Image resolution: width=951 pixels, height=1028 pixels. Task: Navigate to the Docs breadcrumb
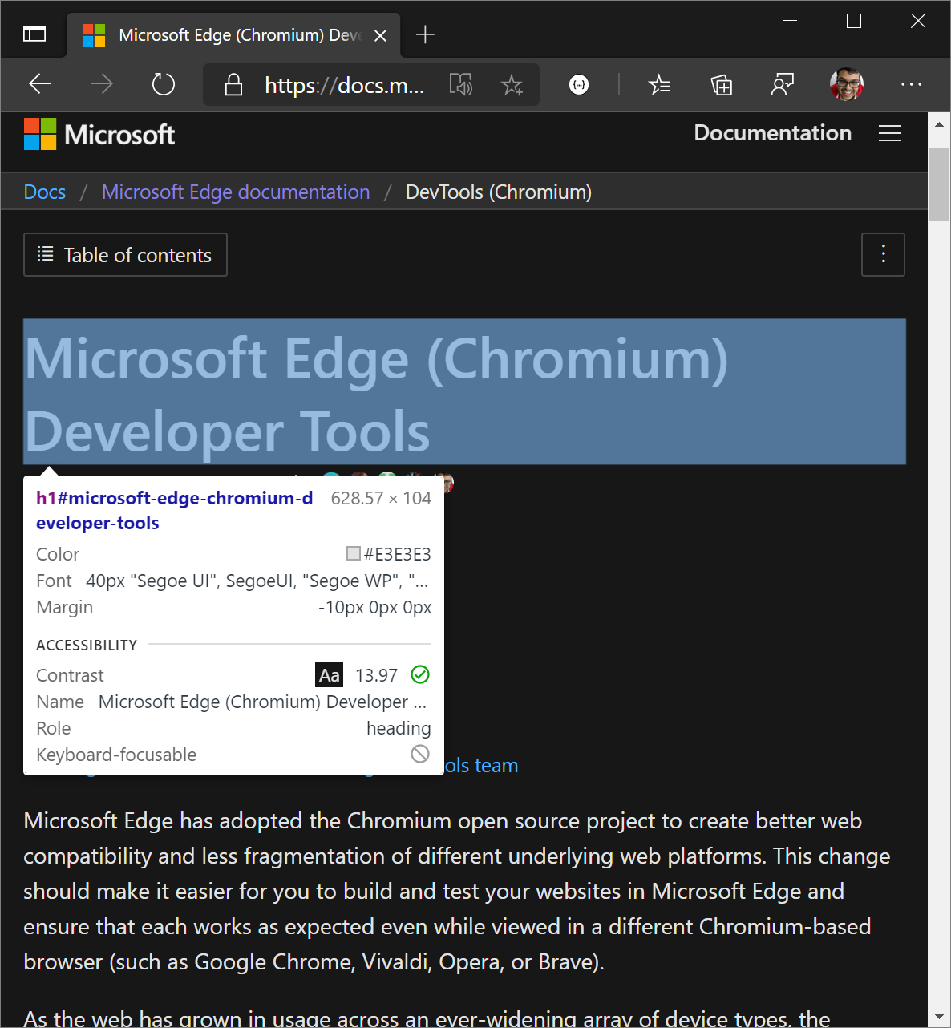click(45, 192)
